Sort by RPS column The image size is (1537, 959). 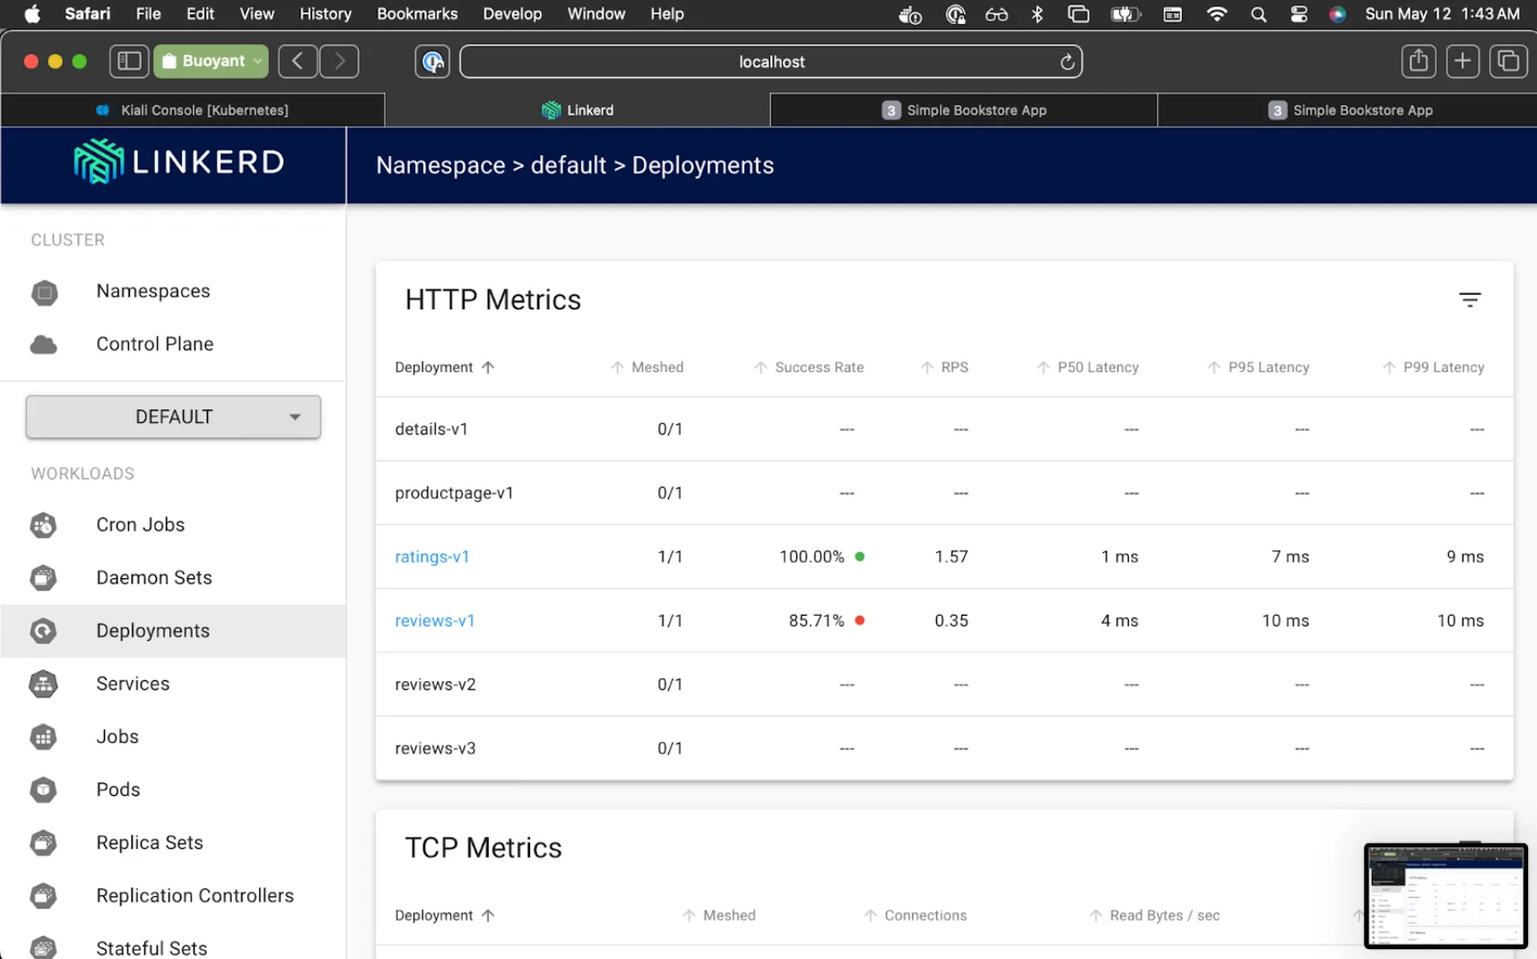944,367
